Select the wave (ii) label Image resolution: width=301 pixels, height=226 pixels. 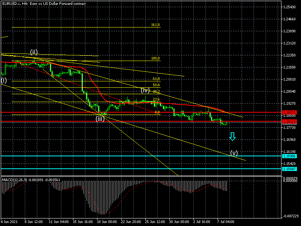34,52
